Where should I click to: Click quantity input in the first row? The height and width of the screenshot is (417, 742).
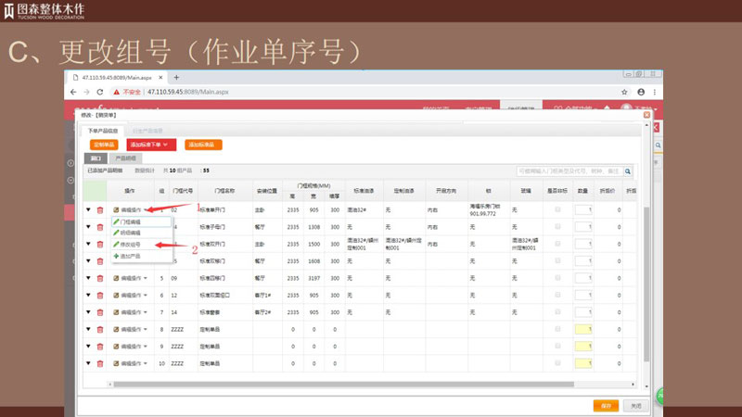pyautogui.click(x=583, y=210)
